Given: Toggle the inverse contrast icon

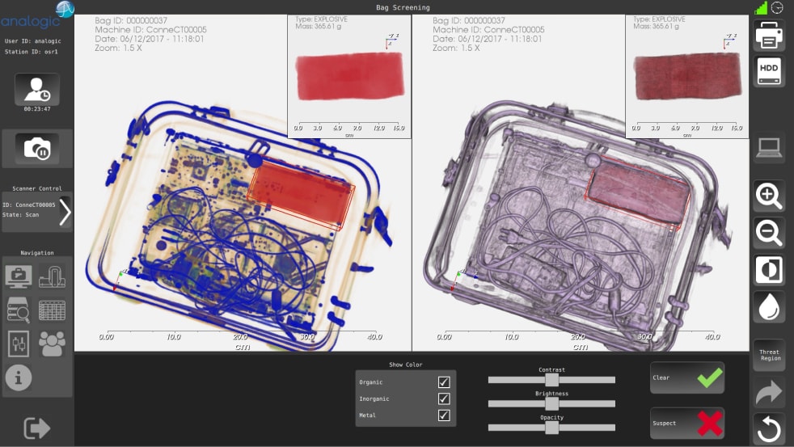Looking at the screenshot, I should (769, 270).
